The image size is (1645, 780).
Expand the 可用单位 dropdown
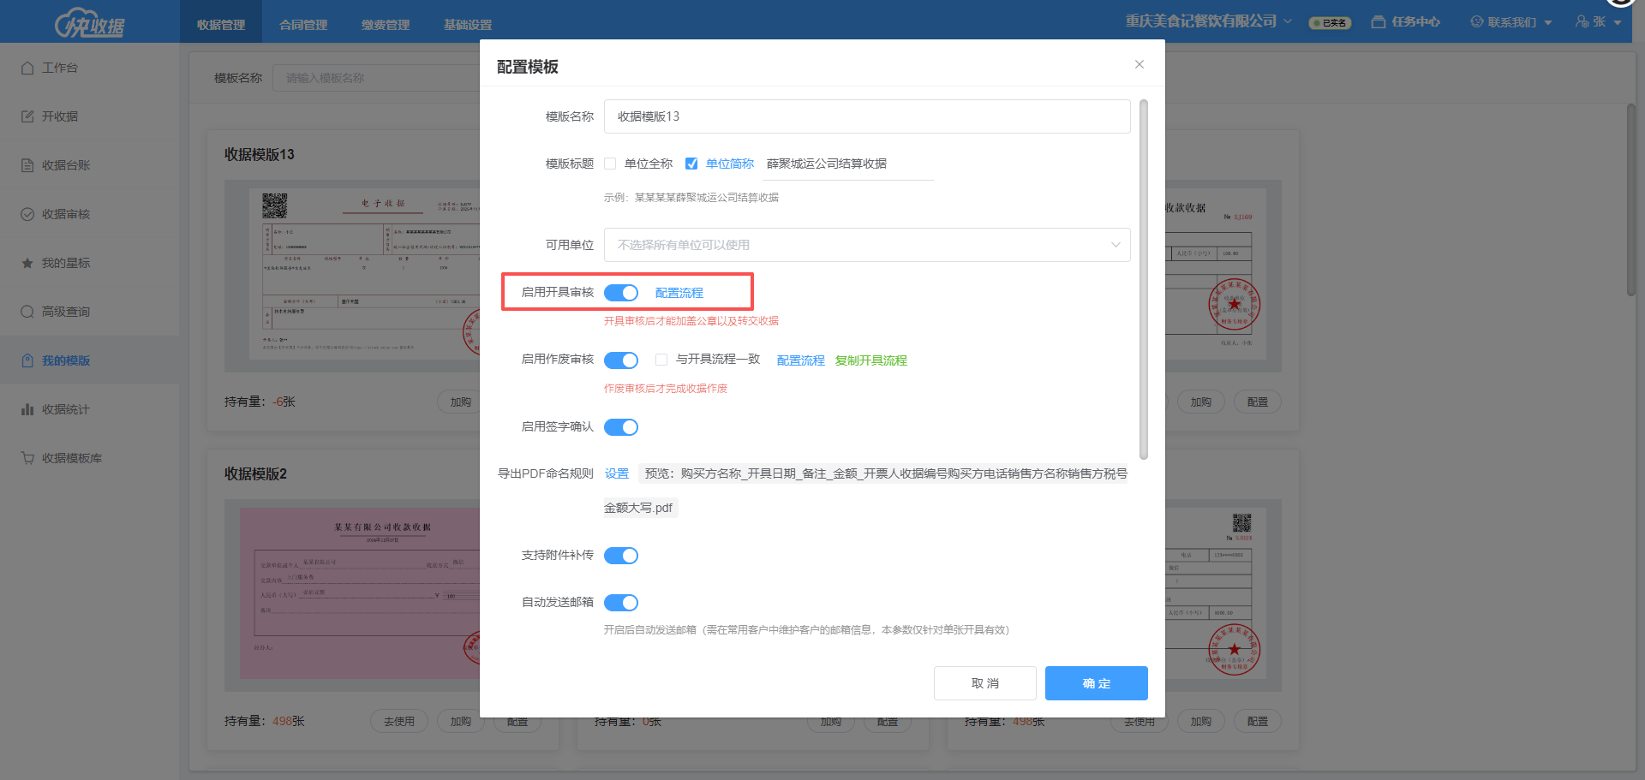(867, 245)
